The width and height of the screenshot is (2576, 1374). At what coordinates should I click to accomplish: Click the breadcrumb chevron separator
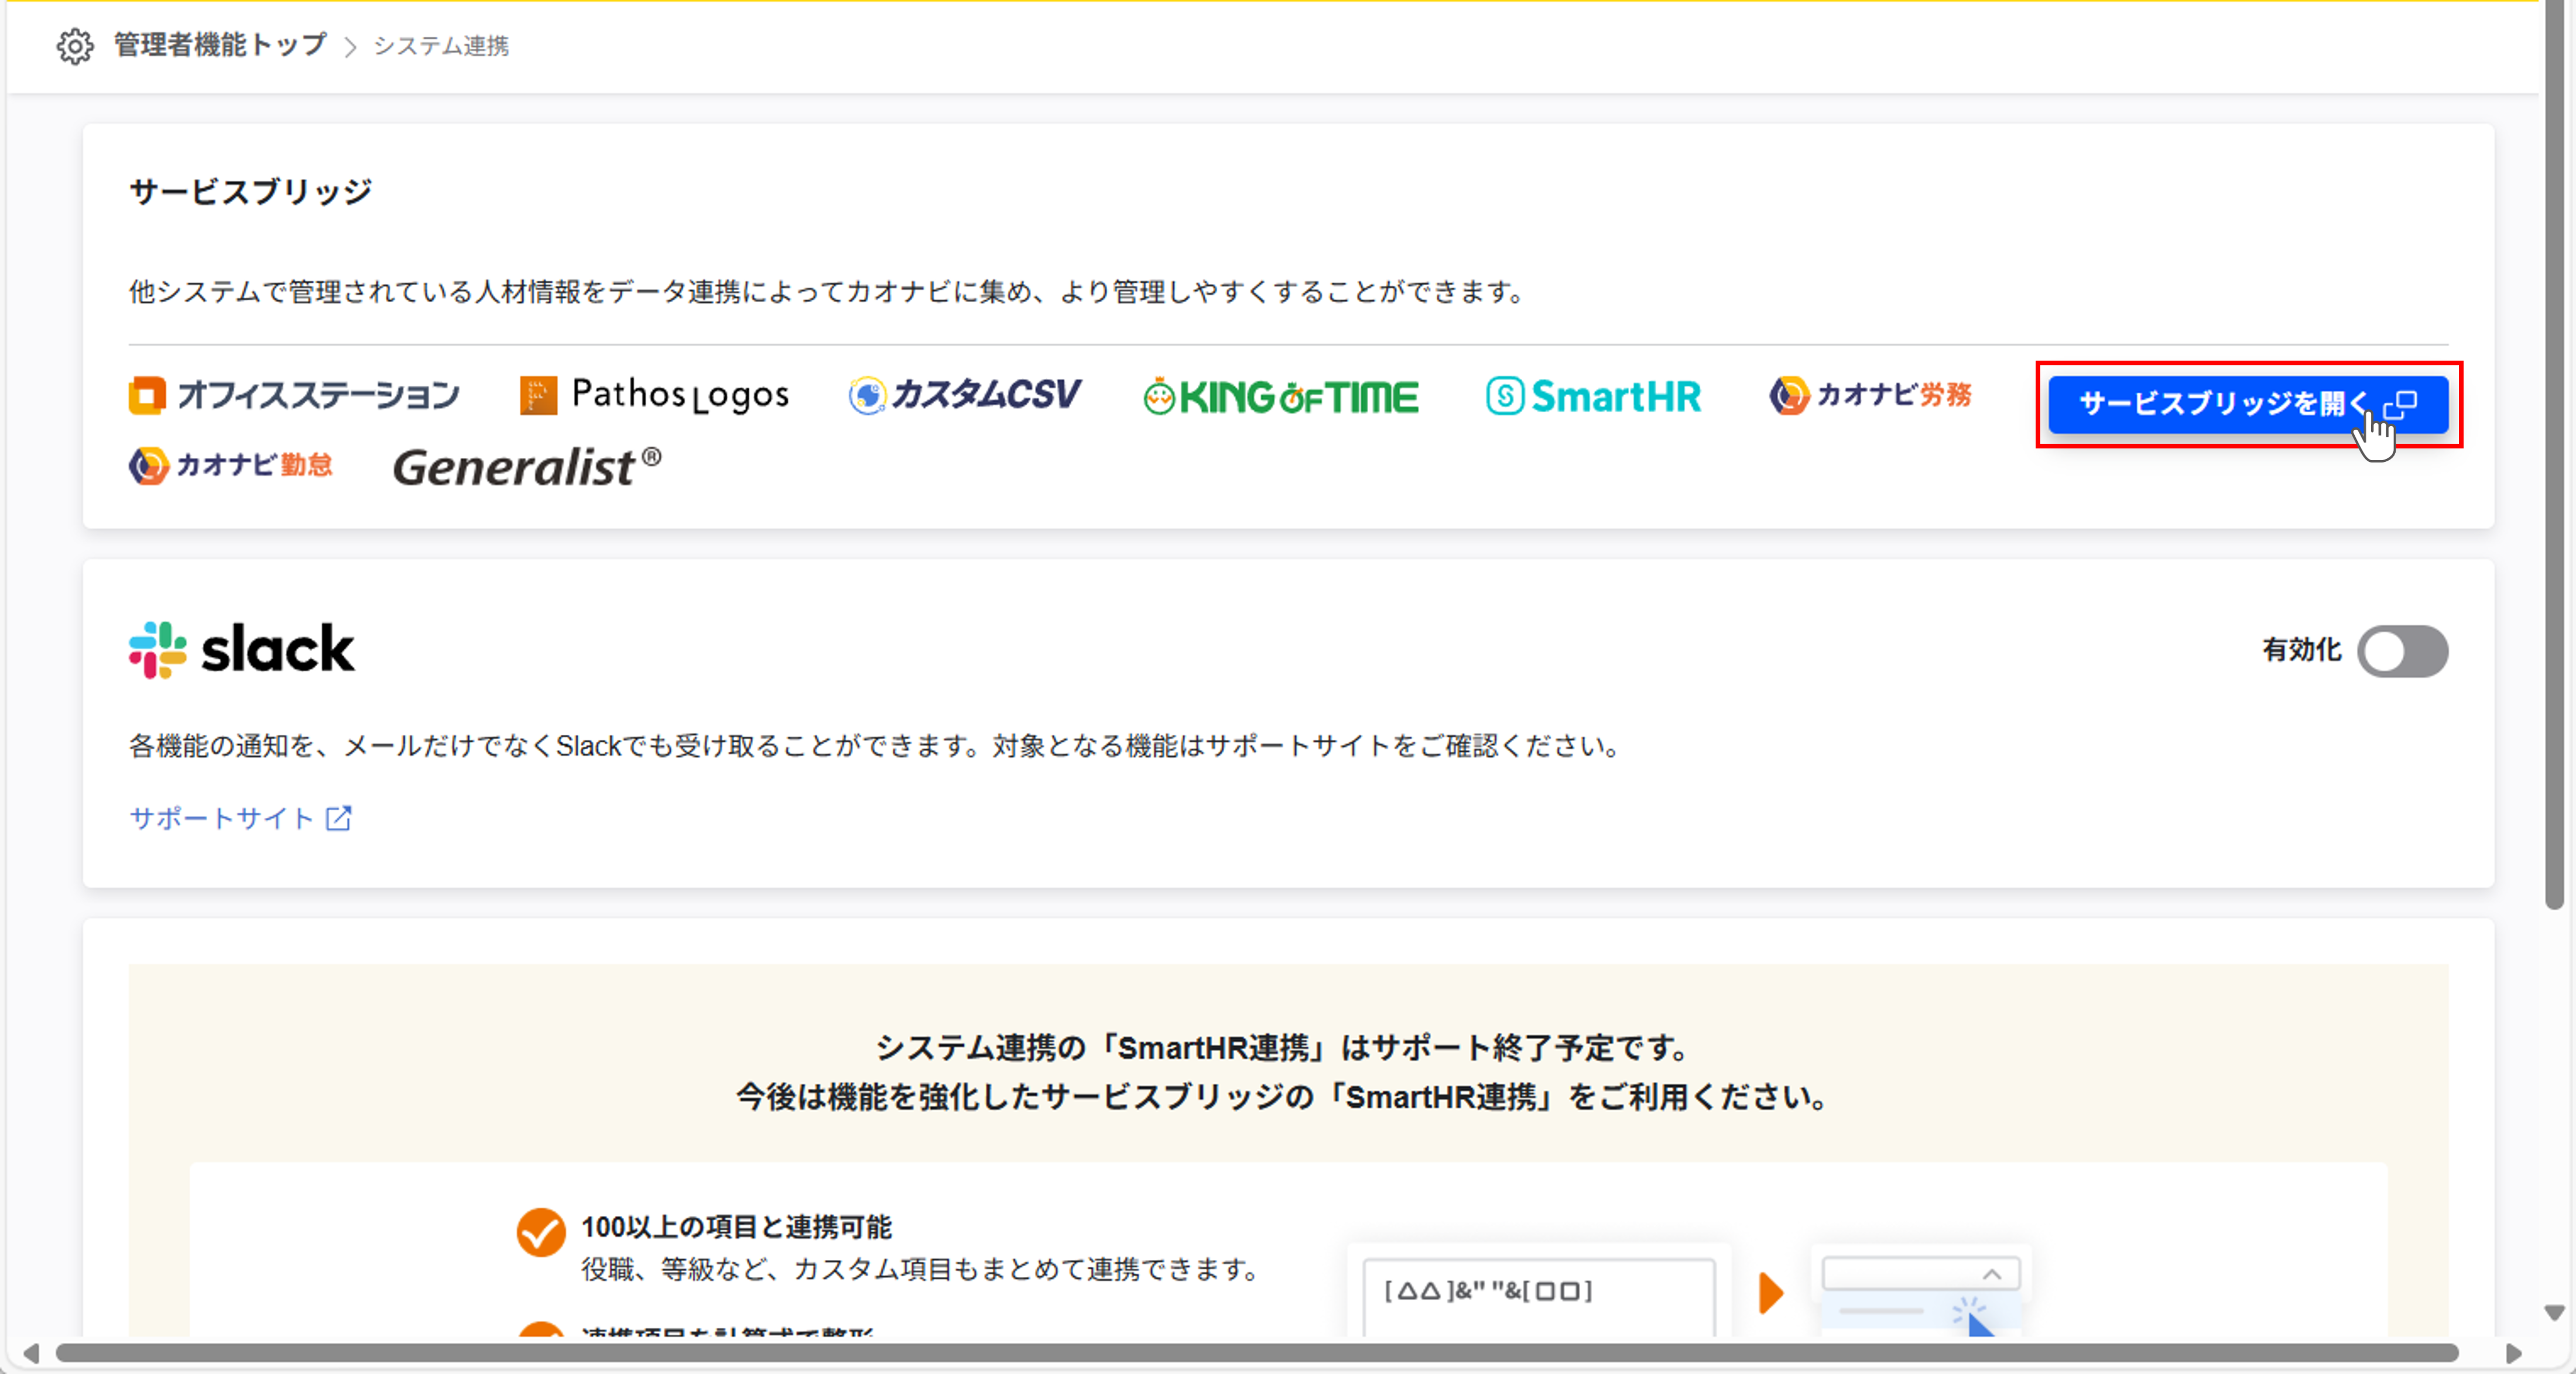point(350,47)
